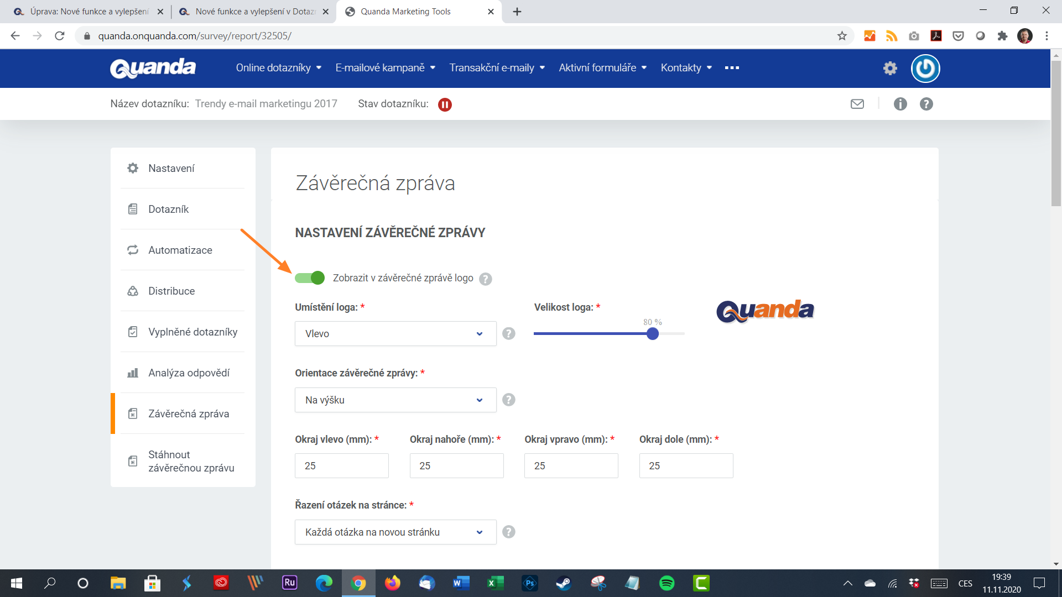Open Nastavení in the sidebar
Viewport: 1062px width, 597px height.
click(183, 168)
